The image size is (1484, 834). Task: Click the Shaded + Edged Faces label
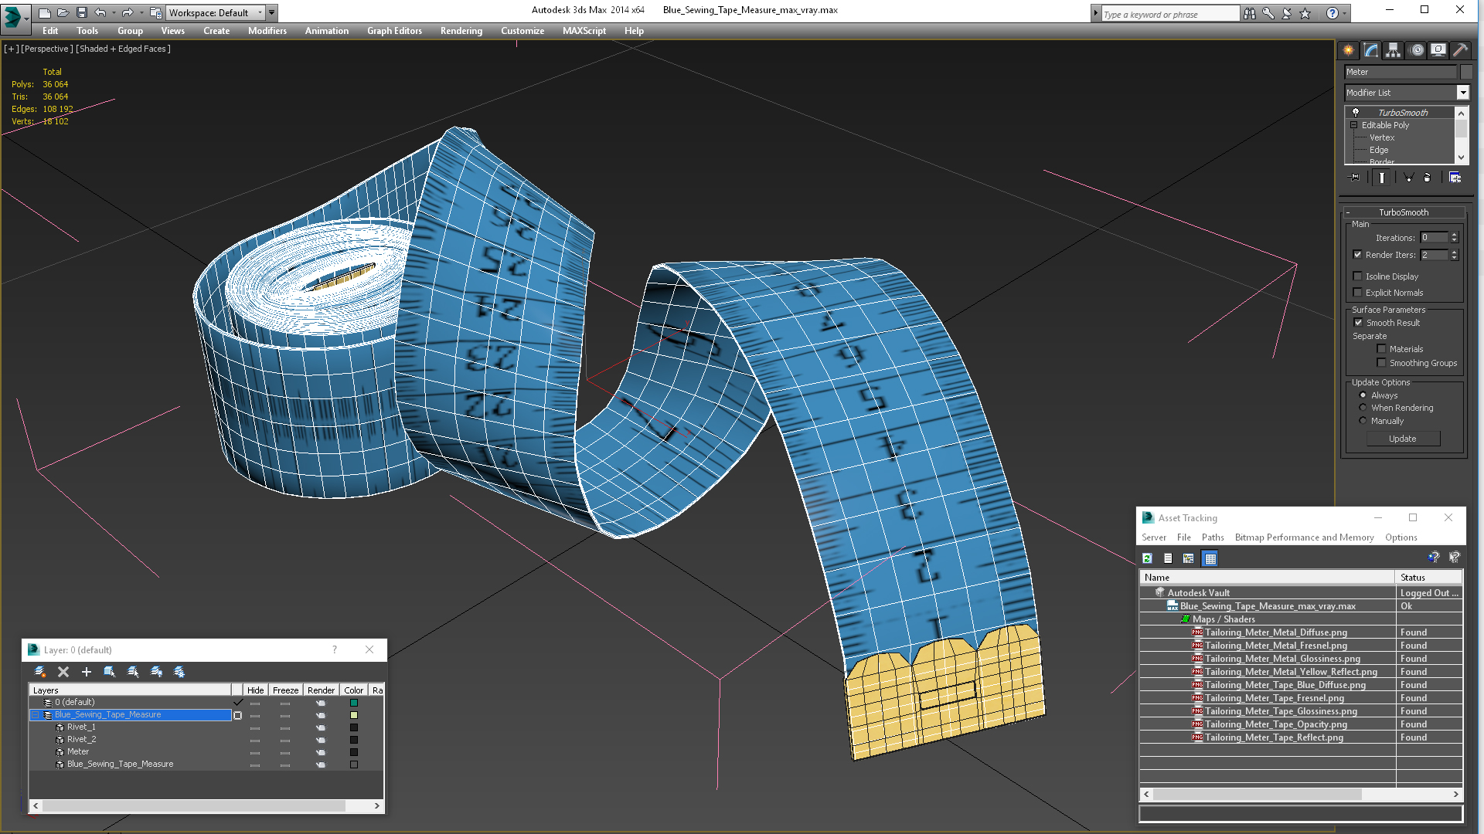pyautogui.click(x=123, y=49)
